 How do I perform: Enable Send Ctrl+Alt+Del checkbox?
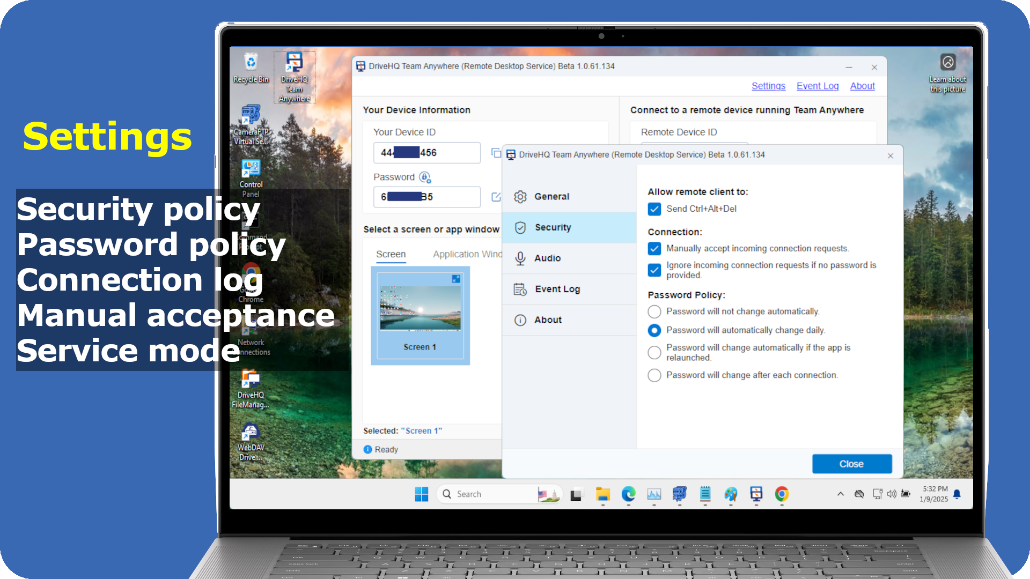point(653,209)
